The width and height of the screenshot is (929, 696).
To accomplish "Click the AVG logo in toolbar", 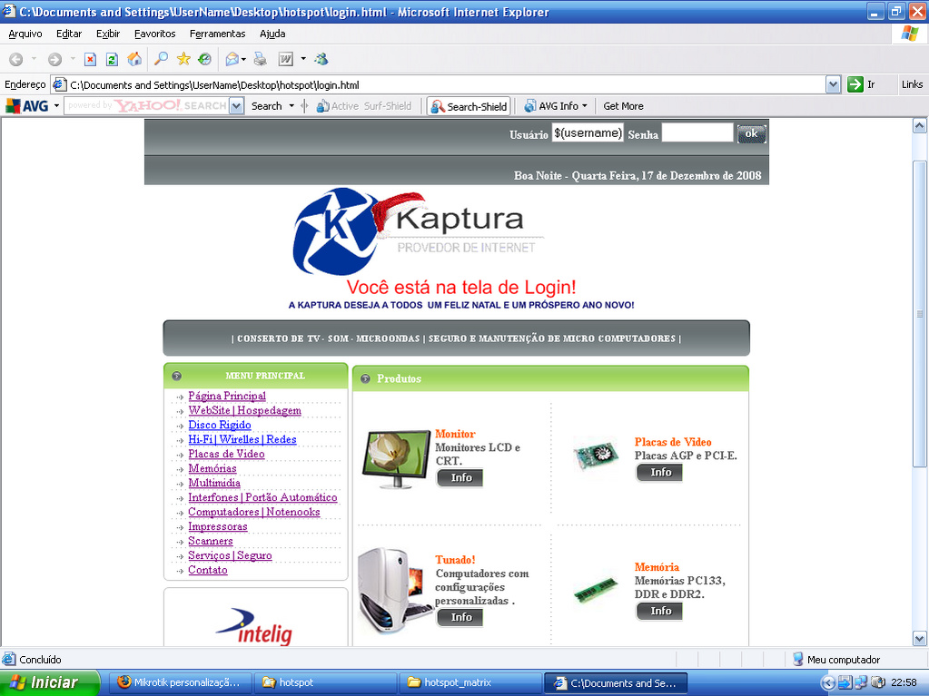I will pos(26,106).
